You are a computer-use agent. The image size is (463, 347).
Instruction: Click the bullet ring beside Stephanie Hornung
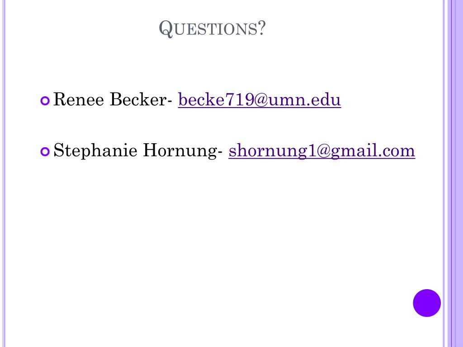45,152
